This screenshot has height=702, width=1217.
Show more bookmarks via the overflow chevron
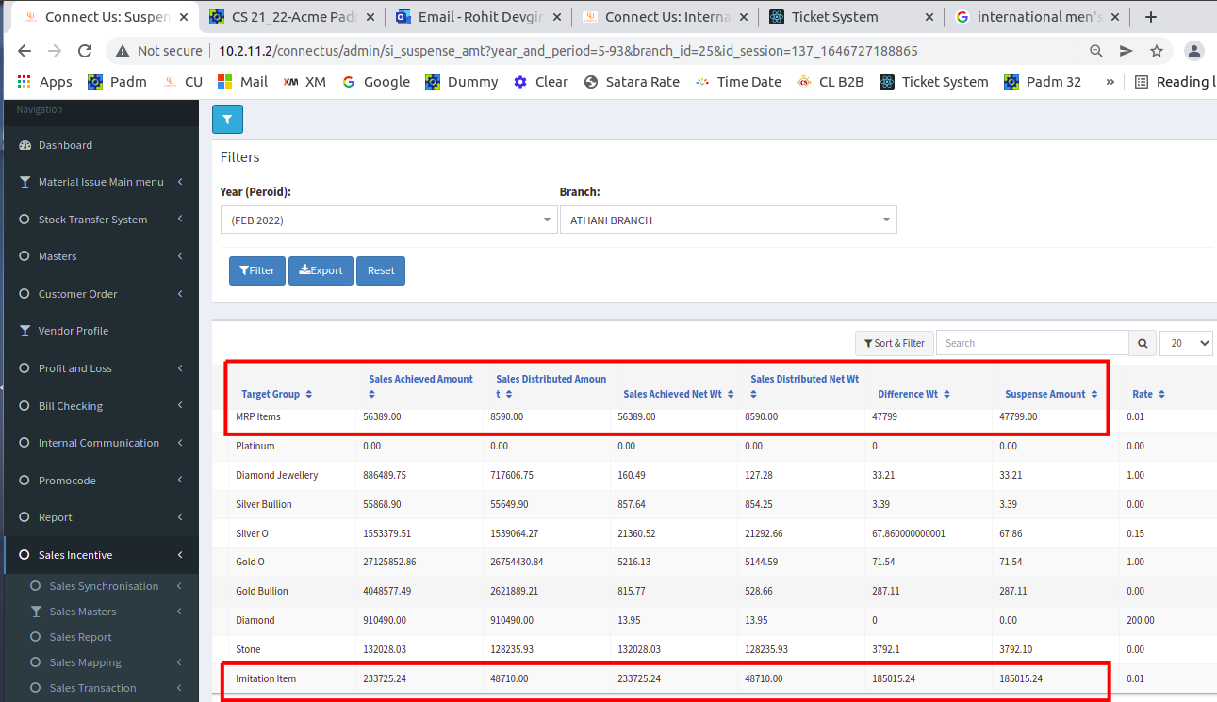pyautogui.click(x=1110, y=82)
